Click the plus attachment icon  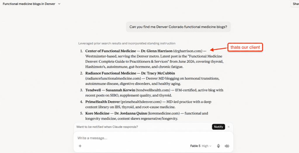tap(80, 146)
